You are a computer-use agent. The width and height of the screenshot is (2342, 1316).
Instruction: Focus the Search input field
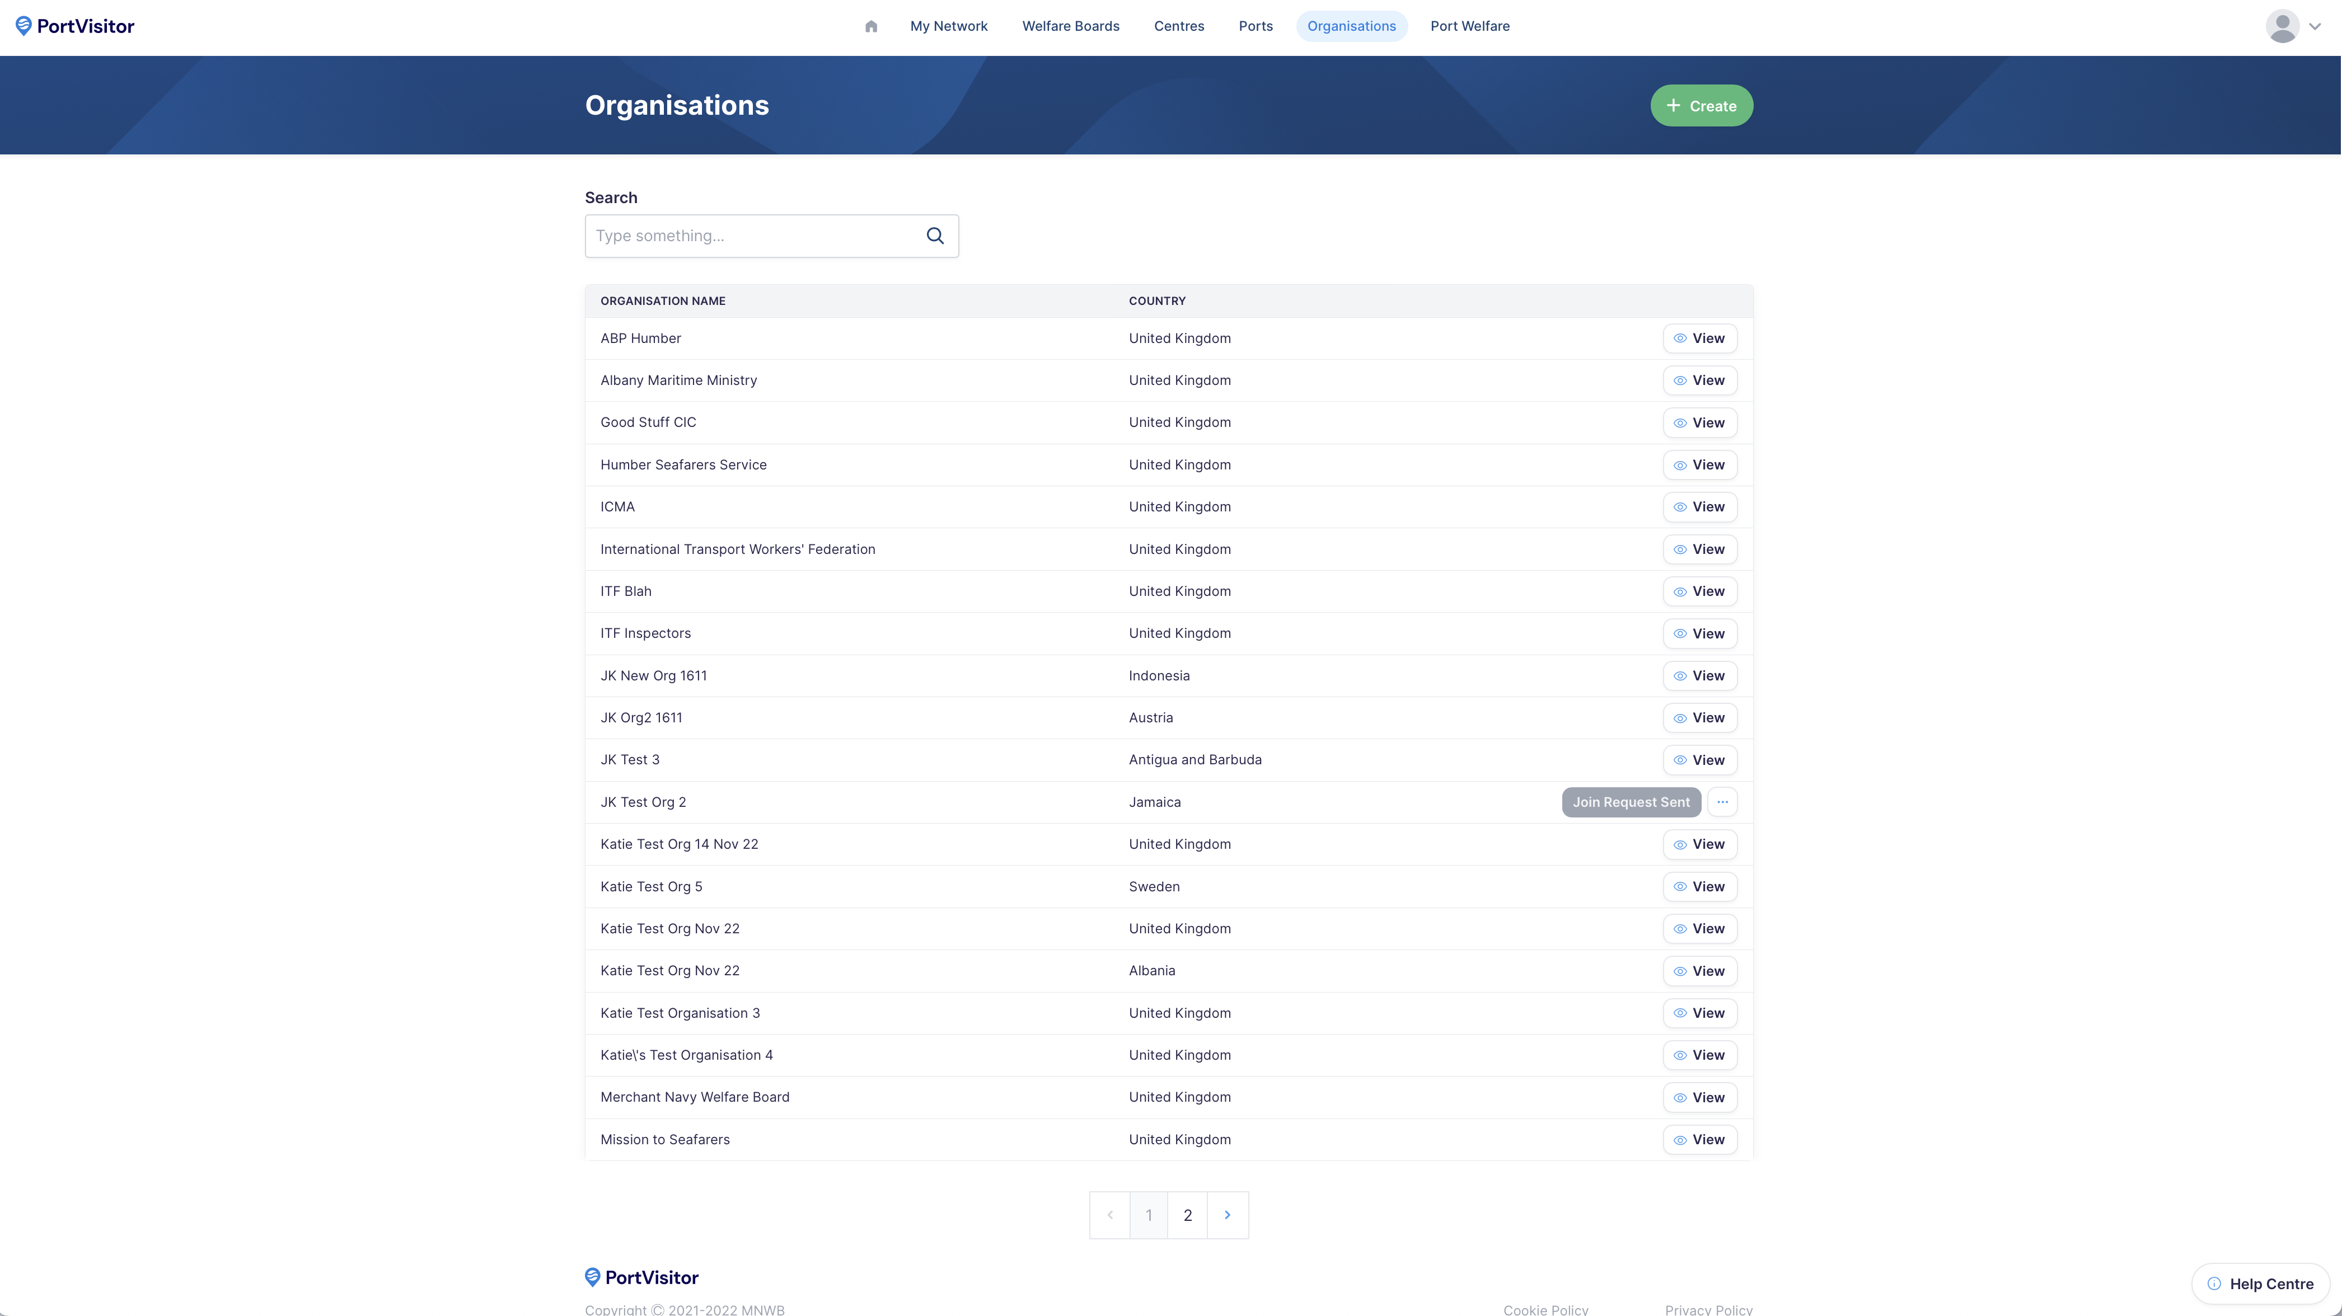click(x=771, y=236)
